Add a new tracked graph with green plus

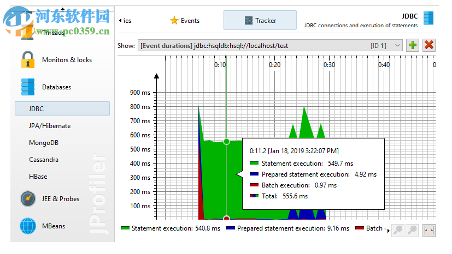(x=413, y=45)
